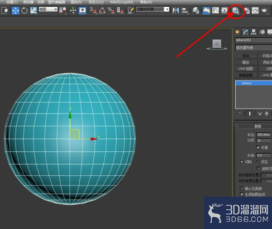This screenshot has height=229, width=272.
Task: Toggle the 3D Snaps icon
Action: coord(93,10)
